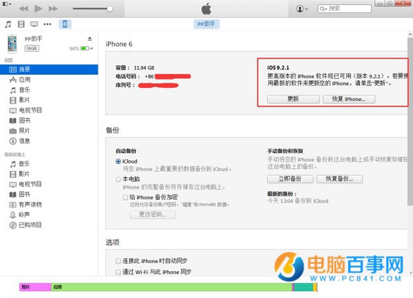Click the battery indicator icon
The height and width of the screenshot is (298, 413).
[x=85, y=48]
